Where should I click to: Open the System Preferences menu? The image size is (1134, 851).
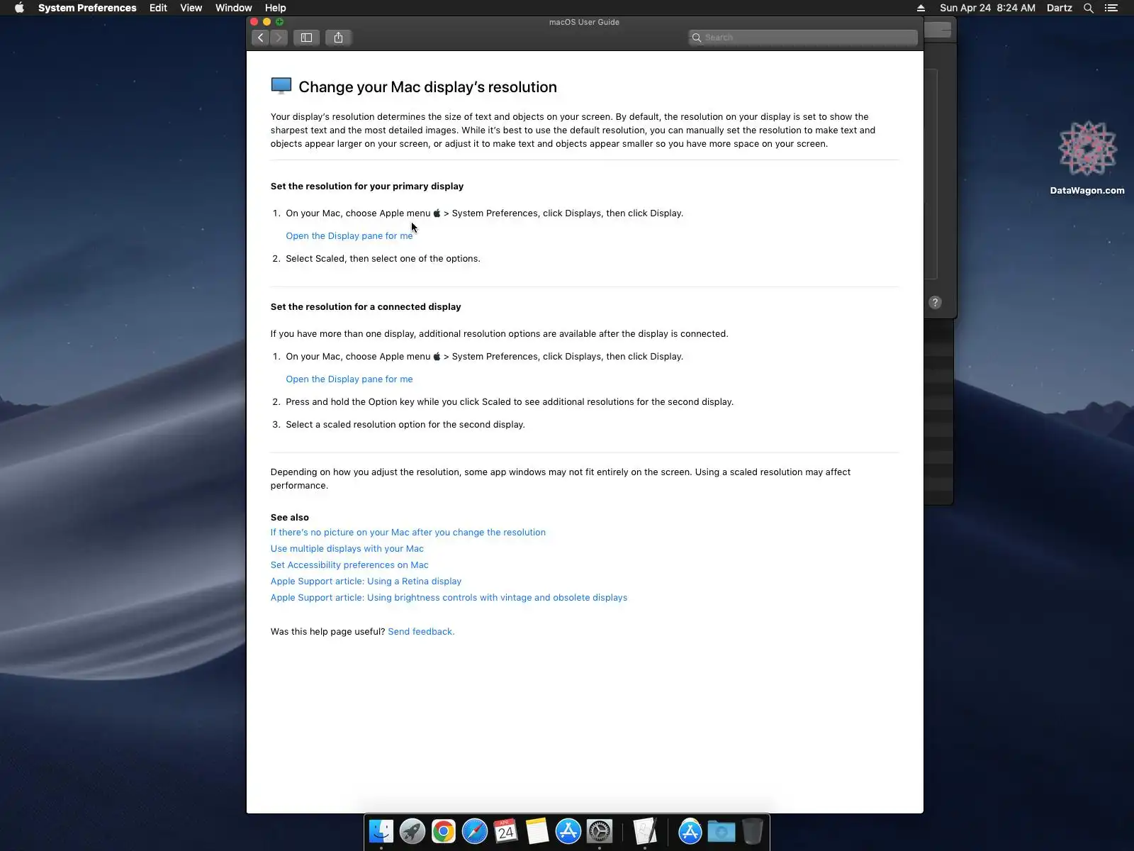point(87,8)
